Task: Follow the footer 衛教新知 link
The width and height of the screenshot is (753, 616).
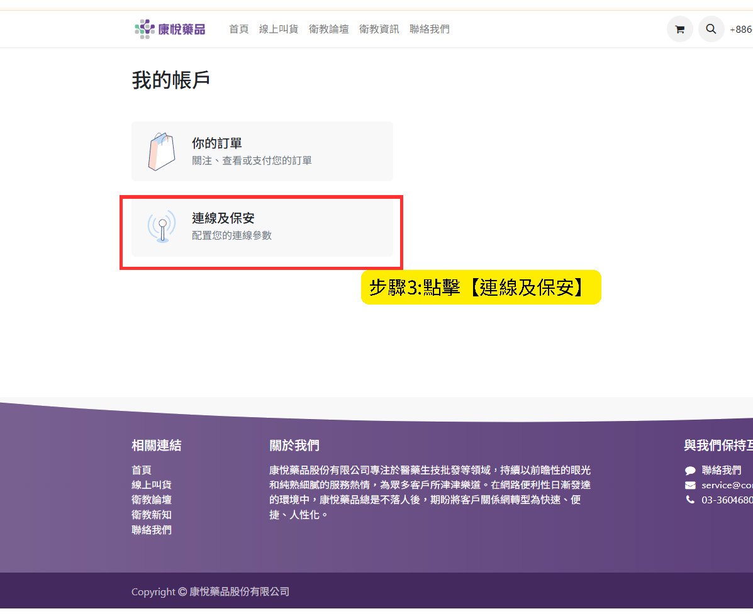Action: (x=151, y=515)
